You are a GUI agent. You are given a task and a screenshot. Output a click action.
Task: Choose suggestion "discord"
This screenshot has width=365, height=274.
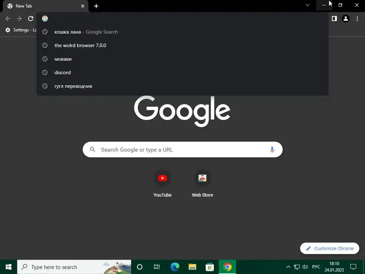coord(182,72)
